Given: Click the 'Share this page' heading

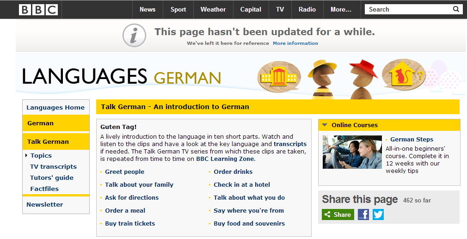Looking at the screenshot, I should pos(360,199).
